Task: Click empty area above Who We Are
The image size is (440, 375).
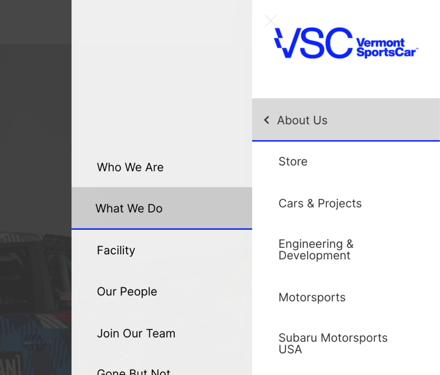Action: click(162, 76)
